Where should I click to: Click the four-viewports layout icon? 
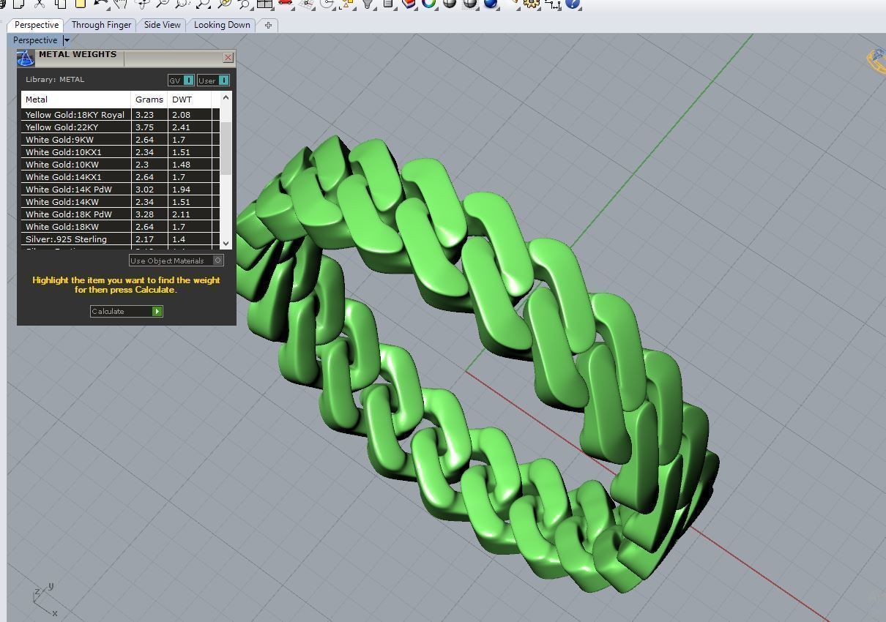click(264, 4)
